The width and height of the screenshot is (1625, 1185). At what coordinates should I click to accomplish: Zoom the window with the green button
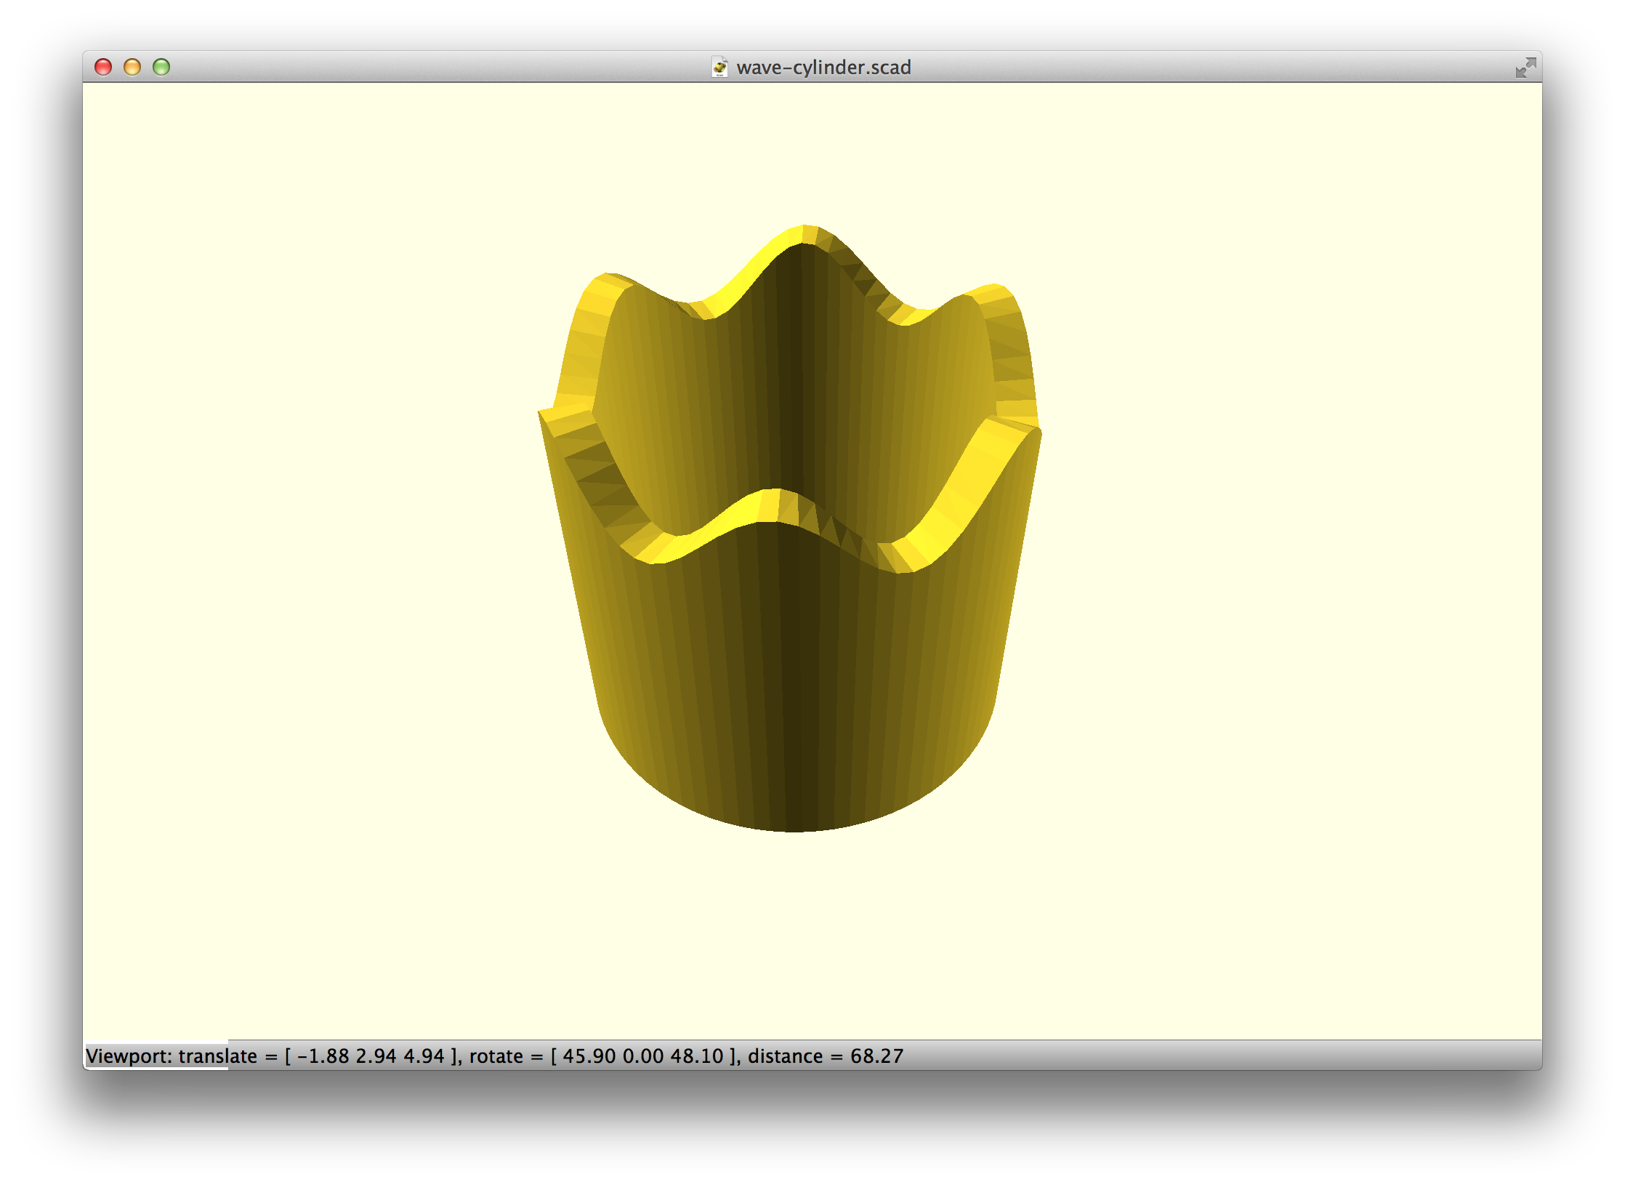tap(161, 68)
